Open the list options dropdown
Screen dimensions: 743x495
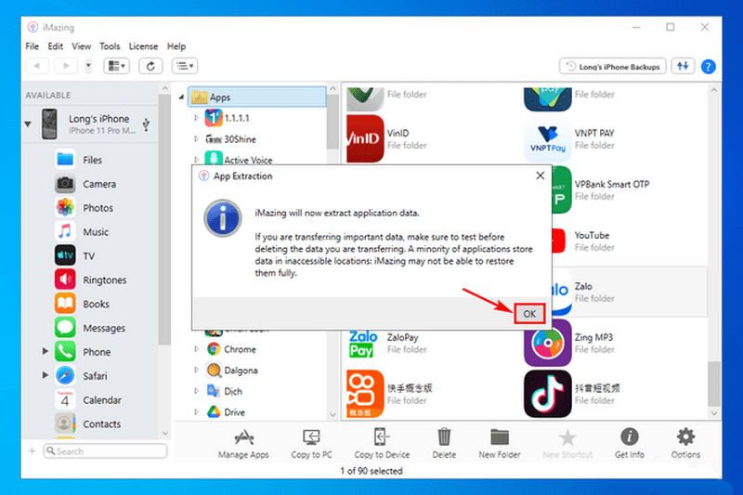[185, 66]
